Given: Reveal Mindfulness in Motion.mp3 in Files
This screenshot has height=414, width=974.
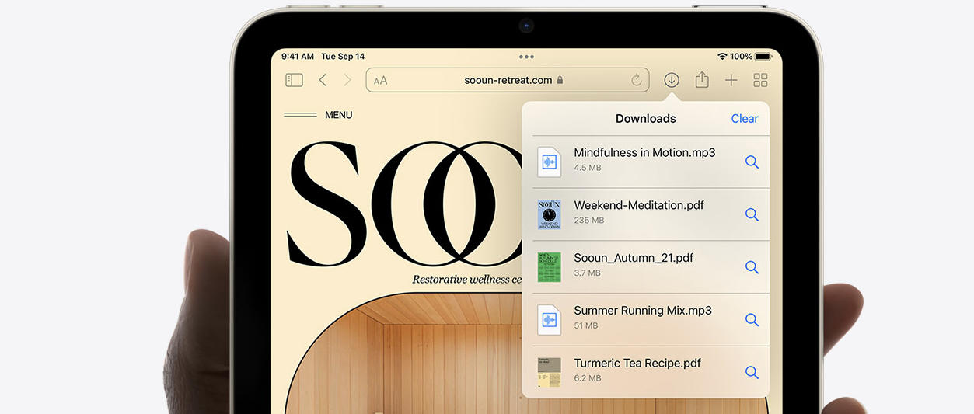Looking at the screenshot, I should click(x=752, y=162).
